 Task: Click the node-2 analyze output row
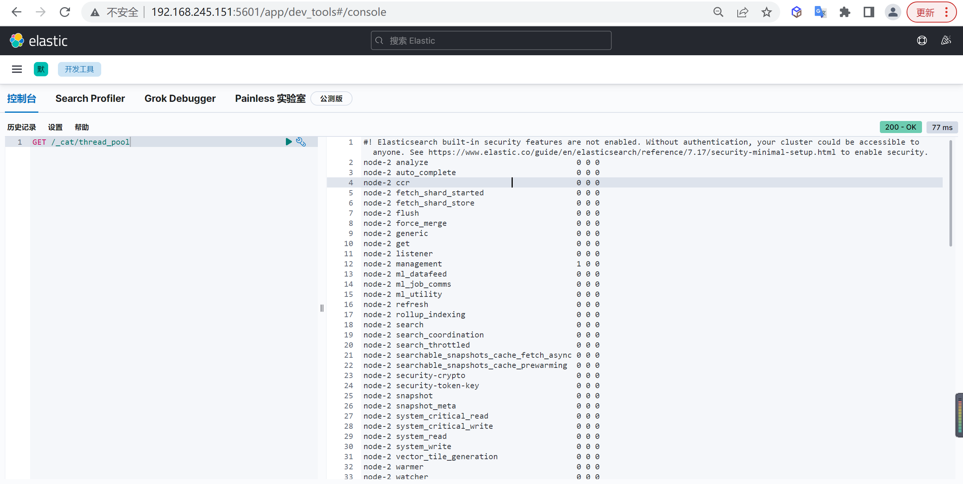[481, 162]
